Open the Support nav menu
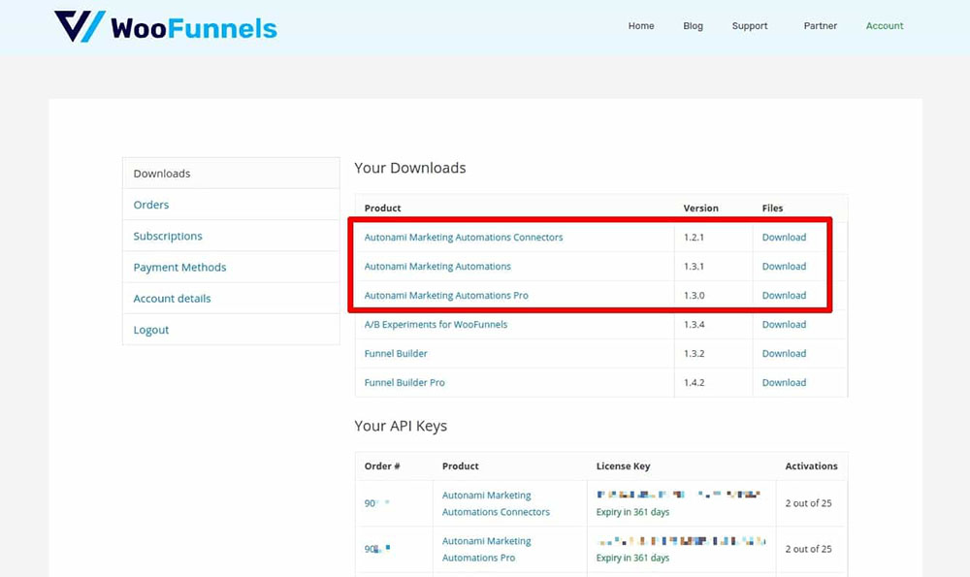This screenshot has width=970, height=577. [750, 26]
